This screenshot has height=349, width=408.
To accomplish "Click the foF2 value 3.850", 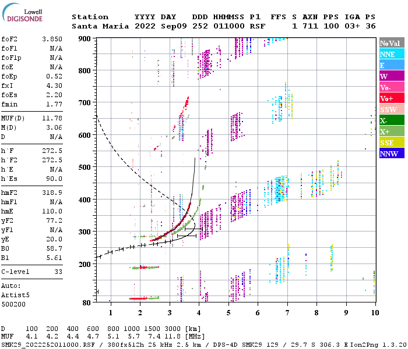I will [52, 39].
